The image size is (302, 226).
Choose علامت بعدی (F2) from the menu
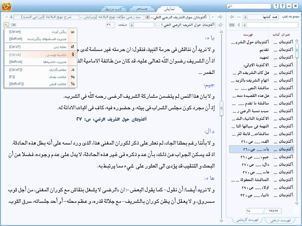pos(41,77)
